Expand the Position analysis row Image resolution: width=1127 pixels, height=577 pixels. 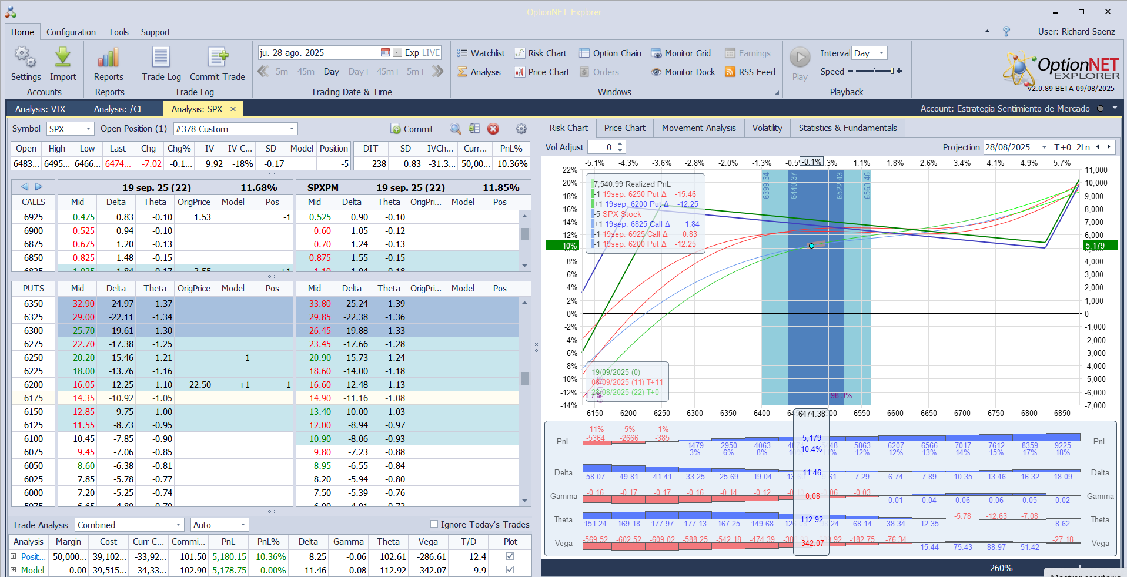(x=14, y=556)
